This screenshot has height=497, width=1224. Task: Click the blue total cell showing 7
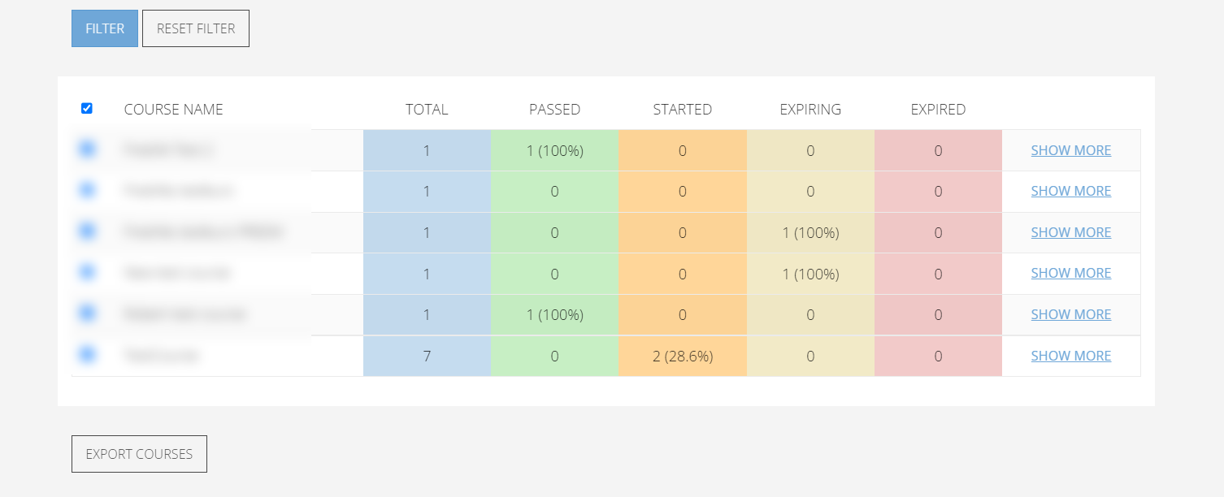(x=427, y=356)
